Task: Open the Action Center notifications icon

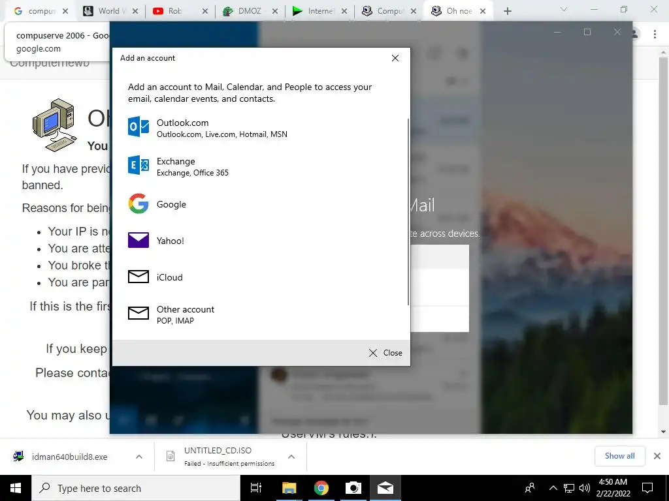Action: click(x=647, y=488)
